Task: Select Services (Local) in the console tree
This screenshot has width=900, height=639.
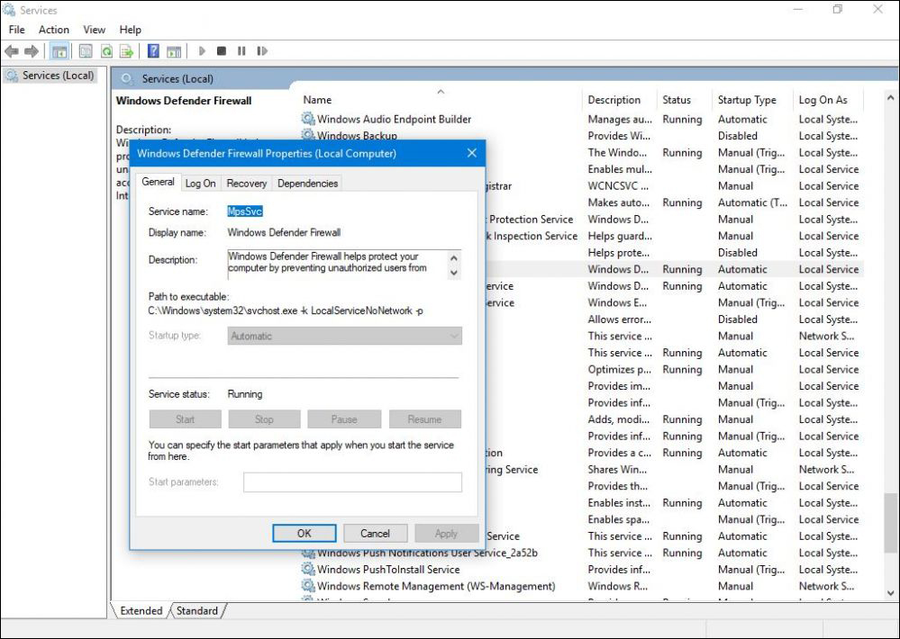Action: pos(53,75)
